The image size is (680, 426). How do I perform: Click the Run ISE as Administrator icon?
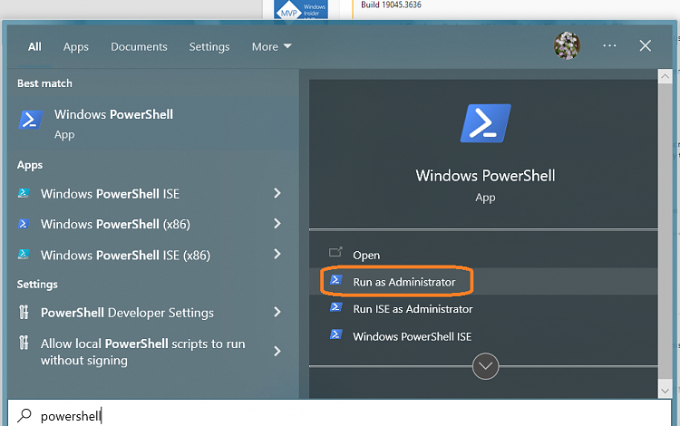(336, 307)
